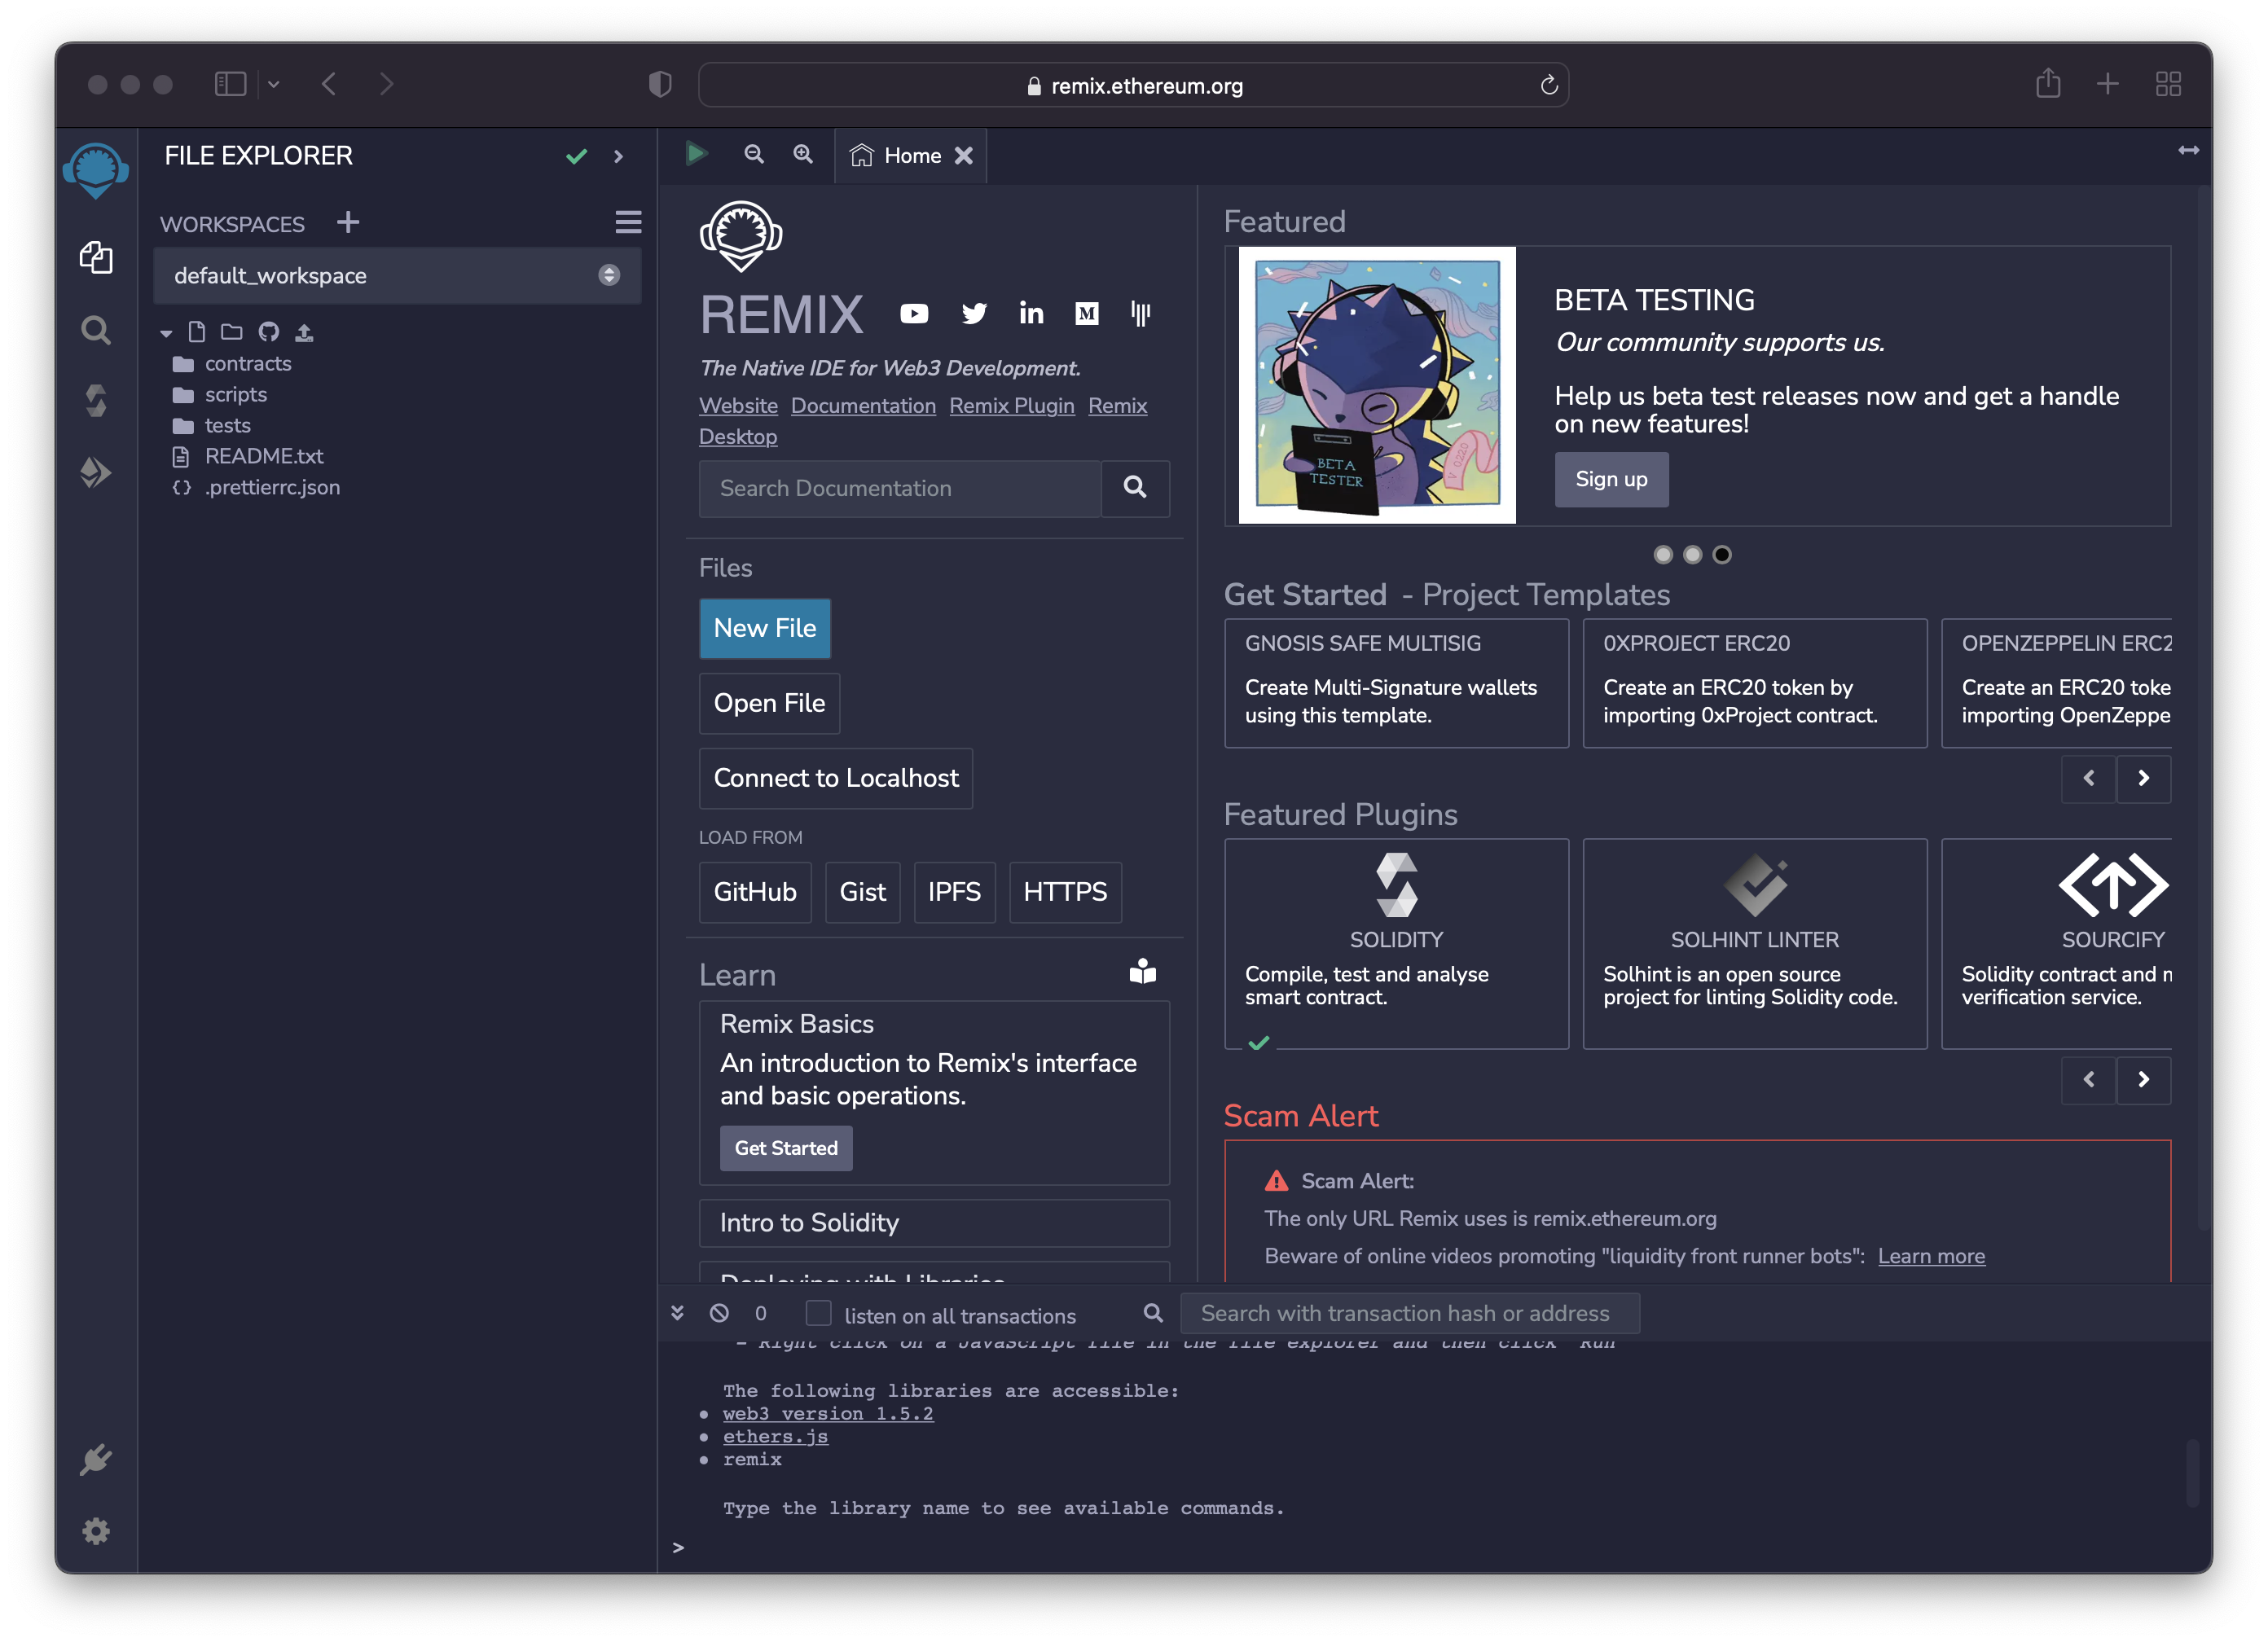Collapse the workspace file tree triangle
2268x1642 pixels.
point(166,332)
